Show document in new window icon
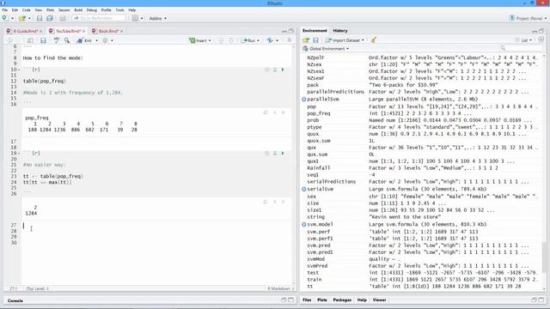550x309 pixels. [x=31, y=40]
